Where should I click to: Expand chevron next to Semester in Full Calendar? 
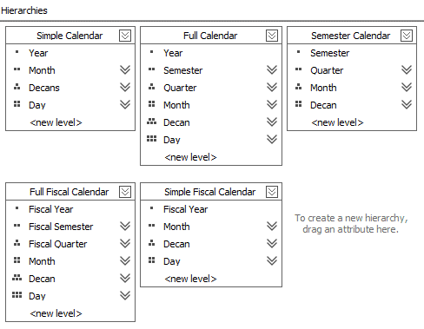(272, 69)
